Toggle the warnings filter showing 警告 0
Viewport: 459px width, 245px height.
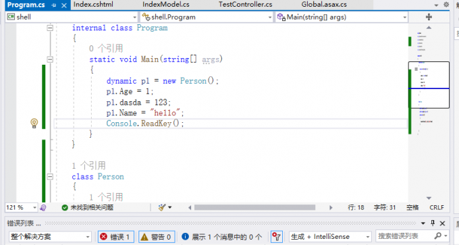tap(157, 237)
